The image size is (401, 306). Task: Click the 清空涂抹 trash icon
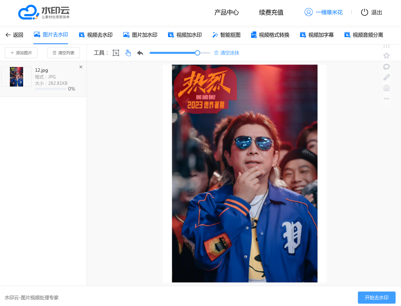(216, 53)
